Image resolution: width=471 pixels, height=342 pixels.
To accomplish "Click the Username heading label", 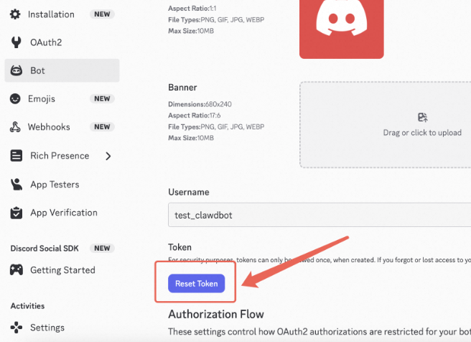I will (x=189, y=192).
